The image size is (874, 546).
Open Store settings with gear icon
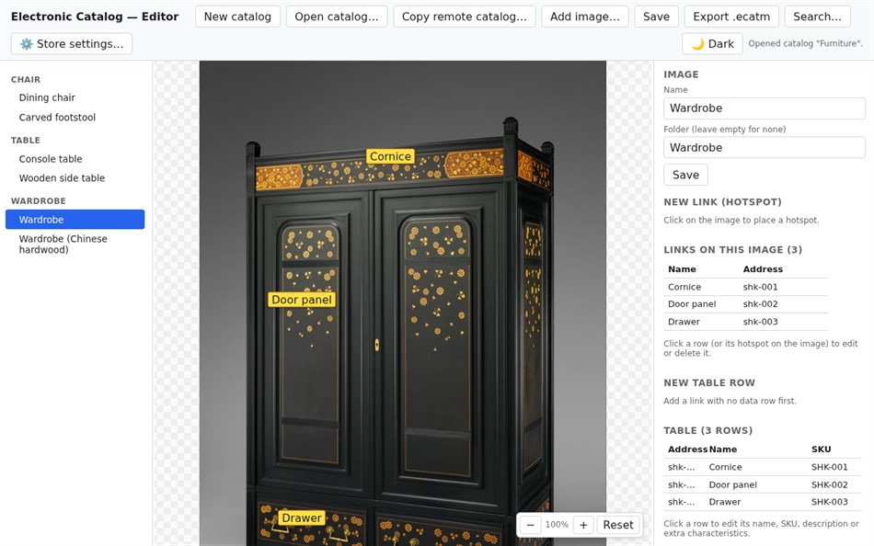click(72, 43)
